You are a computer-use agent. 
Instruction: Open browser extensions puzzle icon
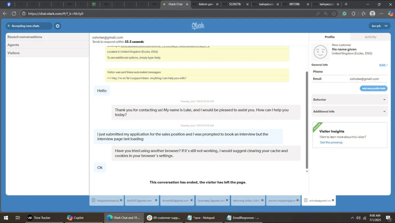click(x=354, y=13)
